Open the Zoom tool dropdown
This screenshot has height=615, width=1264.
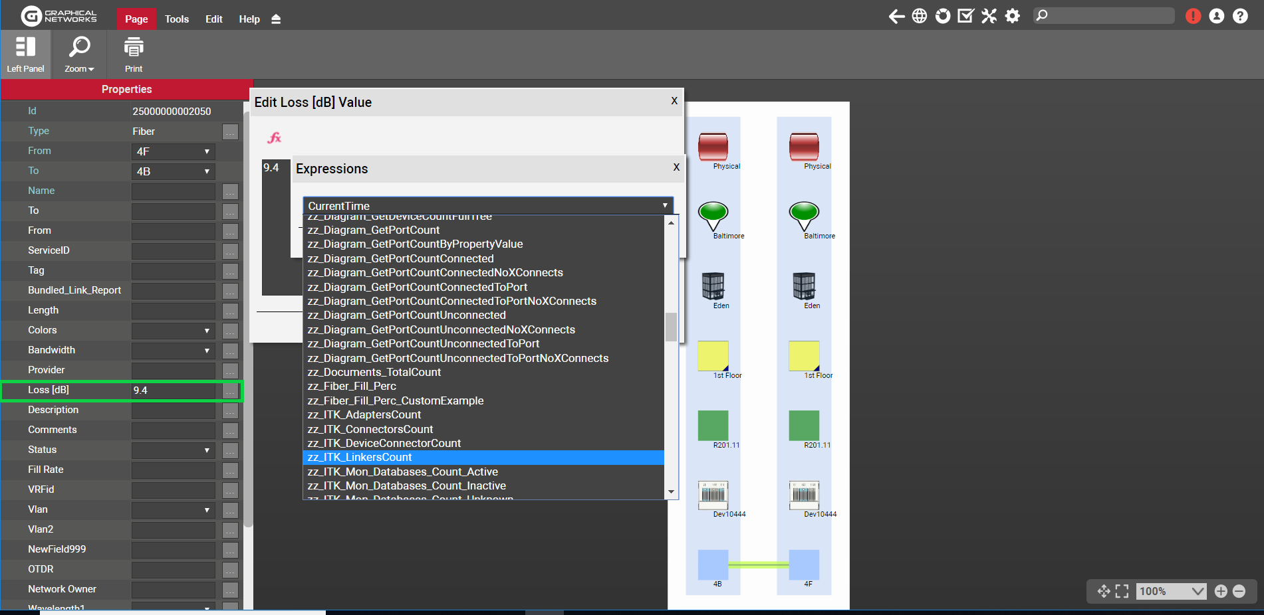coord(79,54)
